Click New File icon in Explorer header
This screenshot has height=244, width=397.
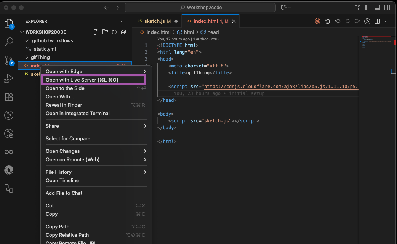pyautogui.click(x=96, y=32)
